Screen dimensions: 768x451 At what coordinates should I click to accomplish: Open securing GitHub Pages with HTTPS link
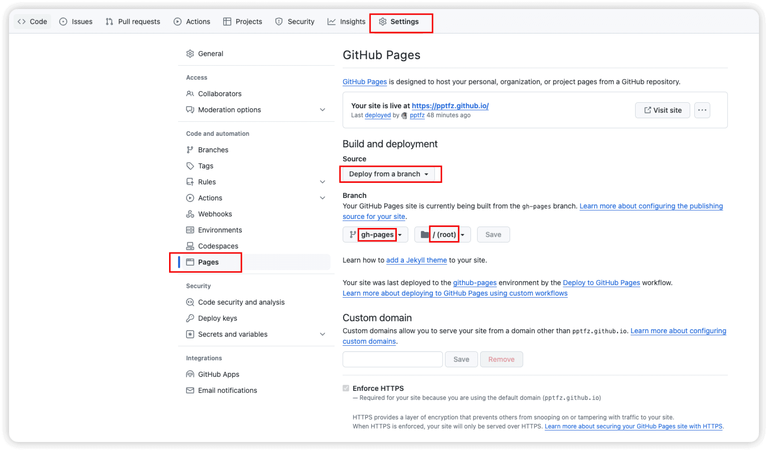click(634, 426)
